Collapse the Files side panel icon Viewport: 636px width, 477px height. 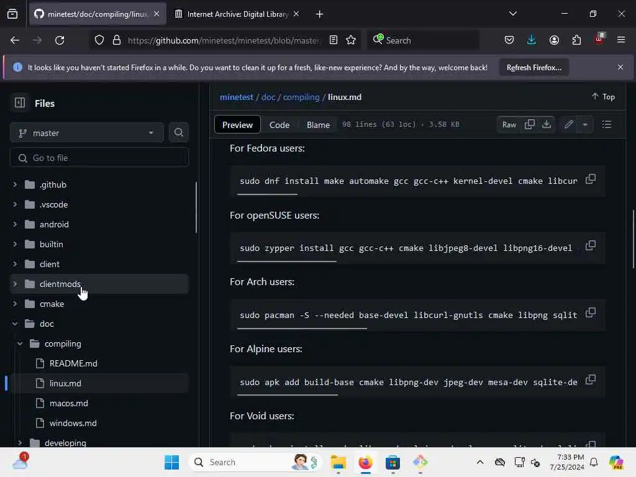pyautogui.click(x=20, y=103)
